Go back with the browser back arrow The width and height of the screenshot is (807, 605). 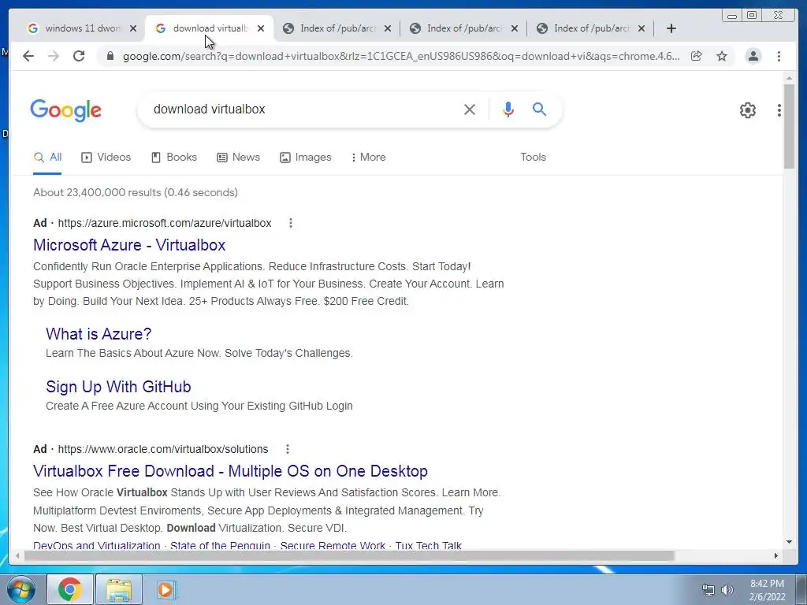click(28, 56)
